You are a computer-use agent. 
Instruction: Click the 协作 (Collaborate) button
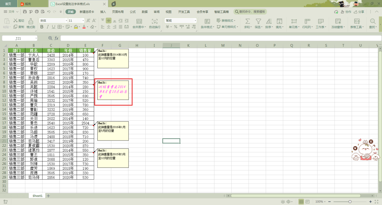point(346,12)
